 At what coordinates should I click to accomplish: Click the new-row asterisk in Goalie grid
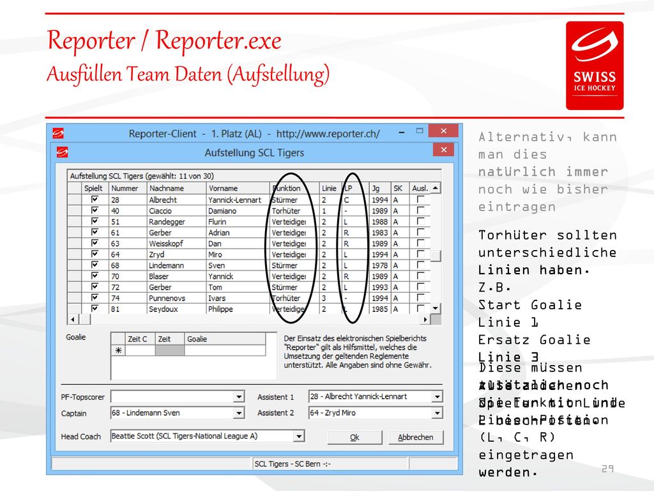pos(118,350)
